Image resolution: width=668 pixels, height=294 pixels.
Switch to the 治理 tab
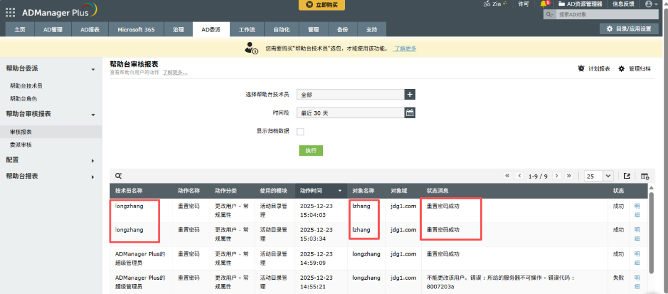[179, 30]
